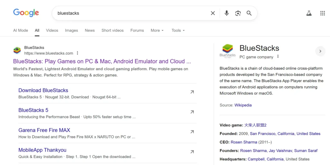Open Garena Free Fire MAX sitelink
This screenshot has height=165, width=330.
[44, 130]
